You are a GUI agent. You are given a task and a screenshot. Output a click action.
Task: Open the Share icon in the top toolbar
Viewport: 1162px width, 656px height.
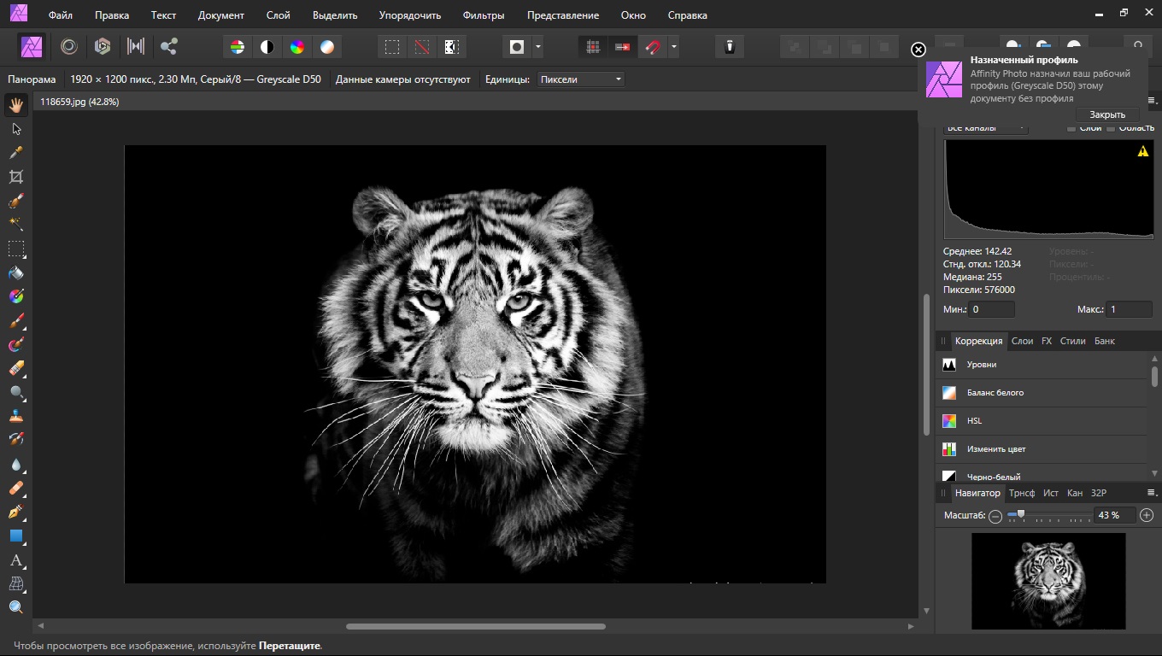point(168,47)
